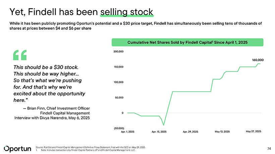Viewport: 275px width, 154px height.
Task: Click the Apr. 15, 2025 axis date
Action: pyautogui.click(x=159, y=132)
